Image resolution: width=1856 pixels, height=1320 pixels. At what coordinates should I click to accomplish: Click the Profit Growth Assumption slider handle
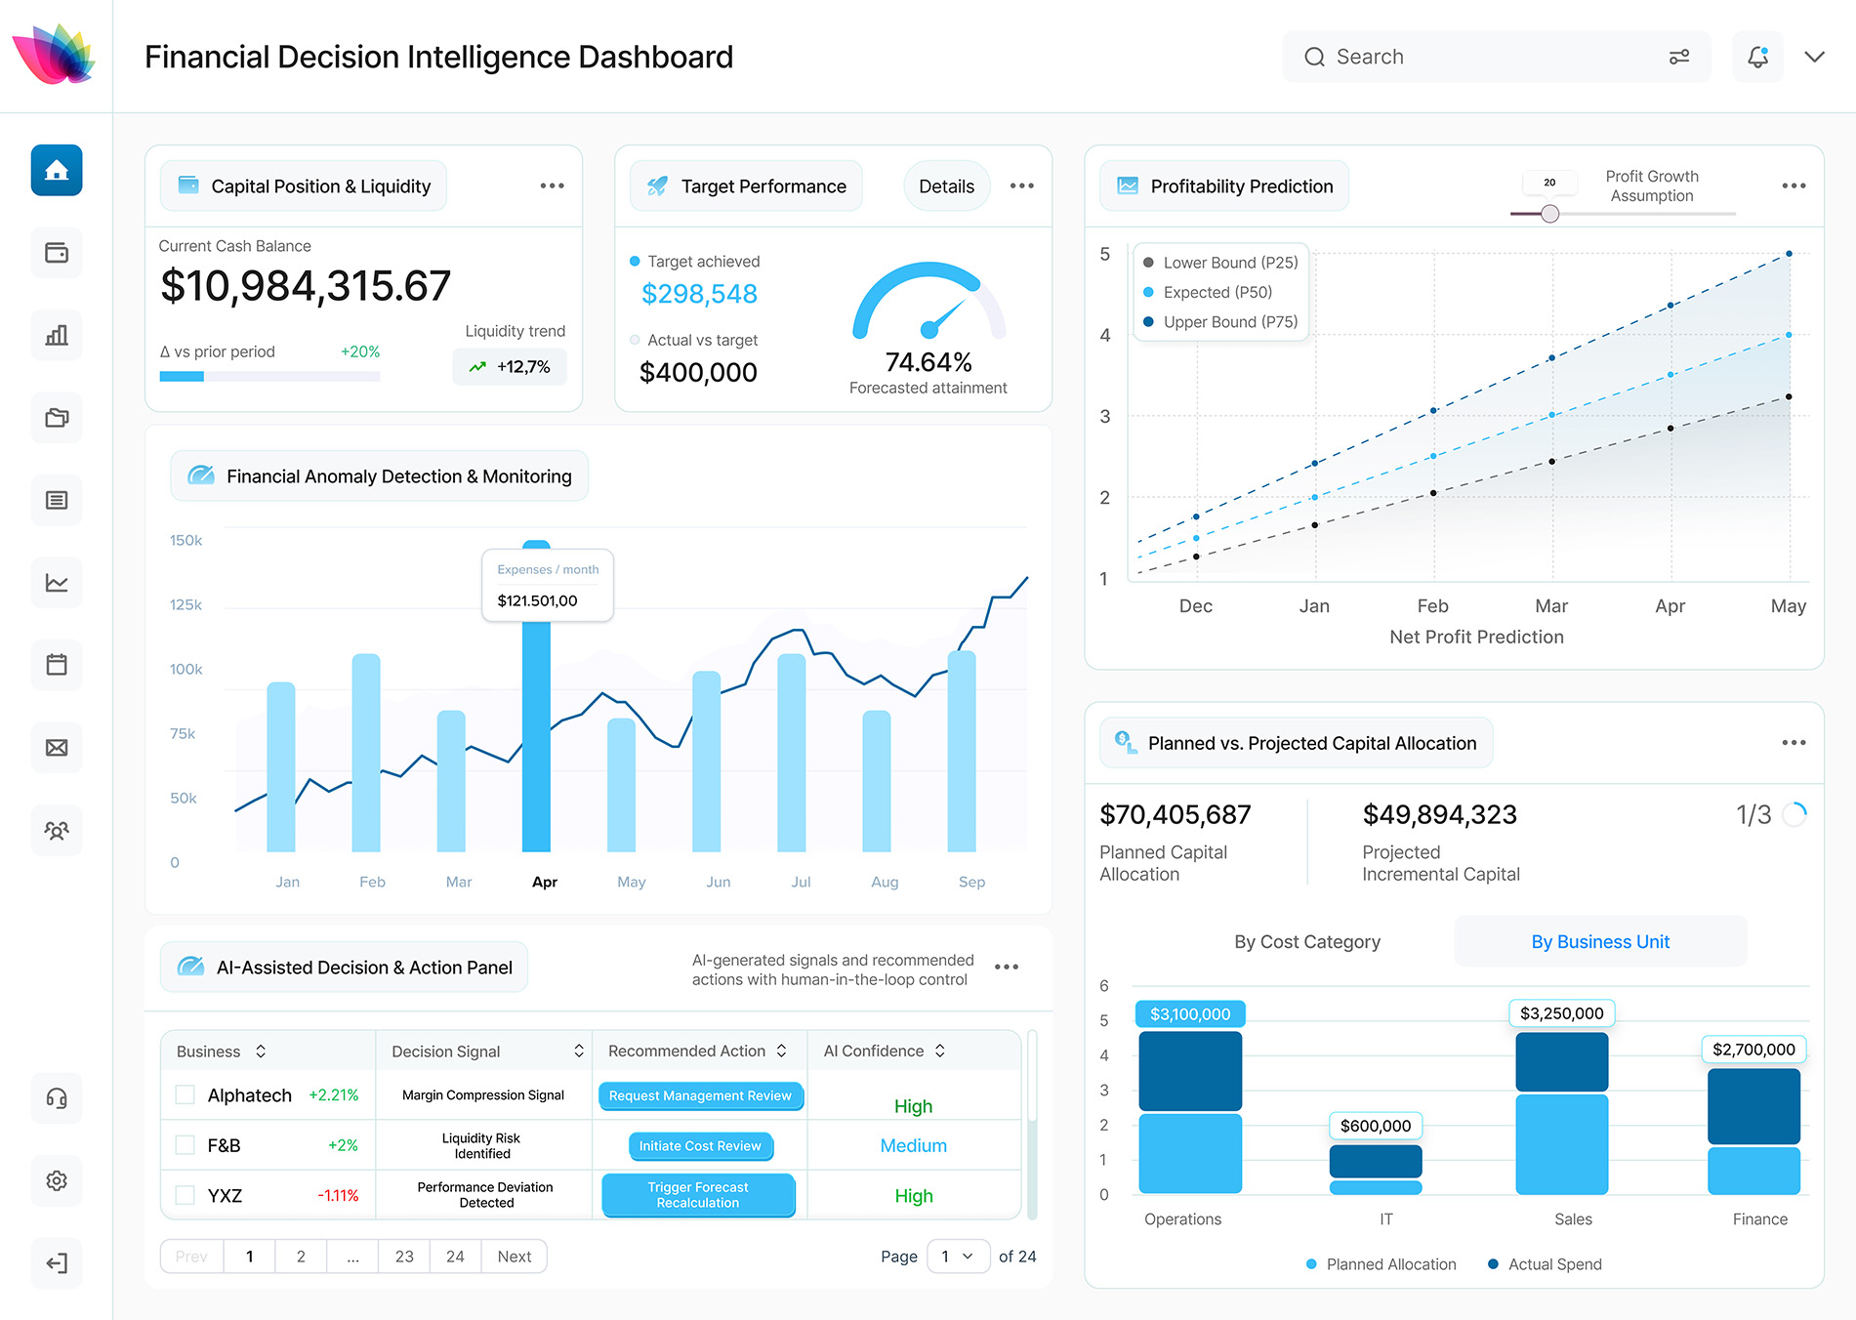[x=1549, y=214]
